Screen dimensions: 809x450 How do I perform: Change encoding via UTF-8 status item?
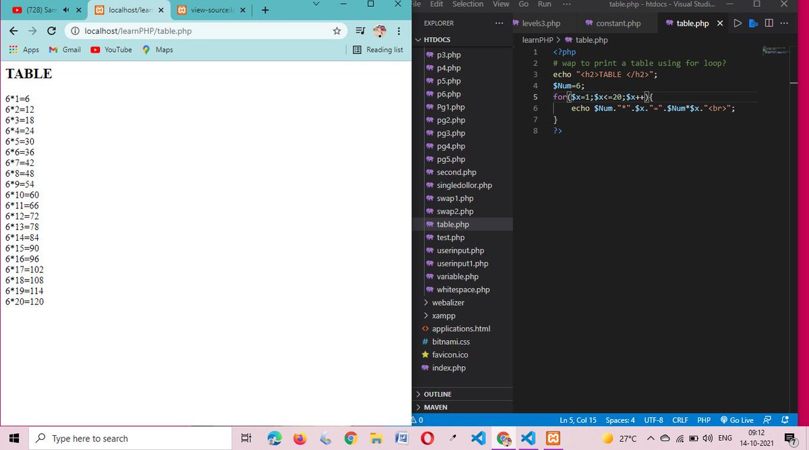[653, 420]
